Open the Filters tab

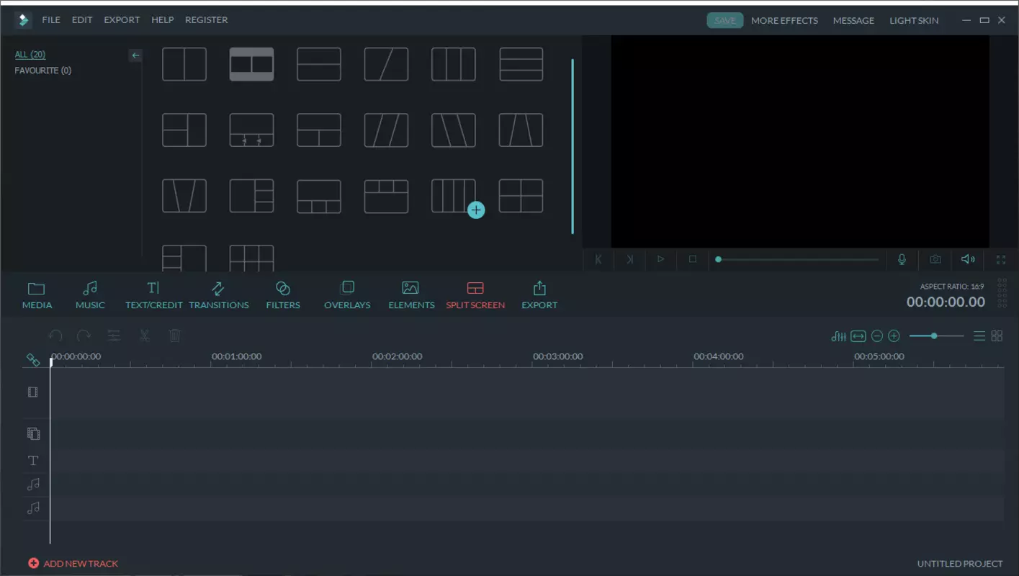click(283, 295)
